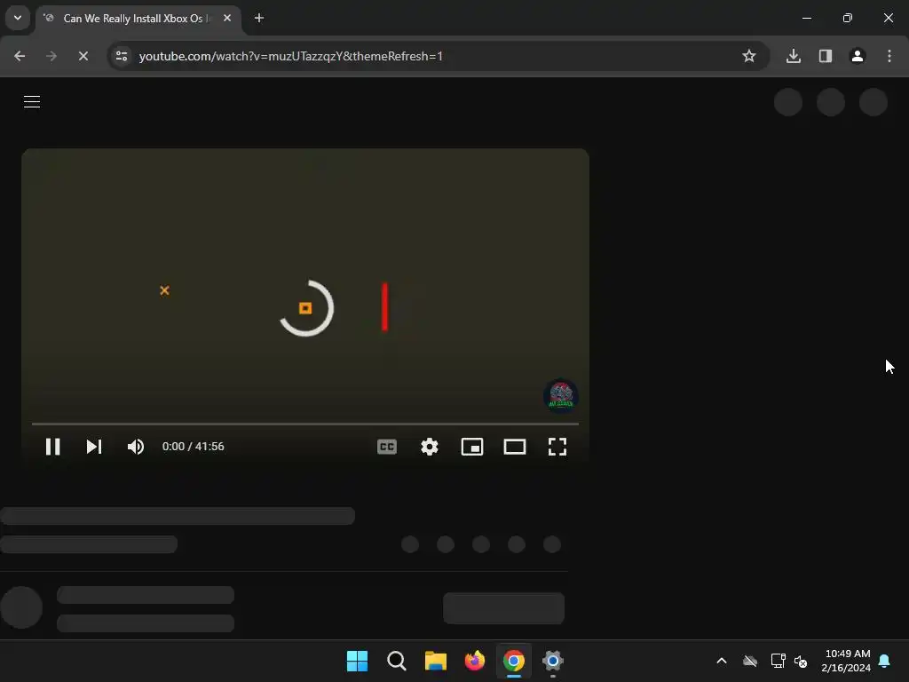Viewport: 909px width, 682px height.
Task: Open video settings gear in player
Action: coord(430,447)
